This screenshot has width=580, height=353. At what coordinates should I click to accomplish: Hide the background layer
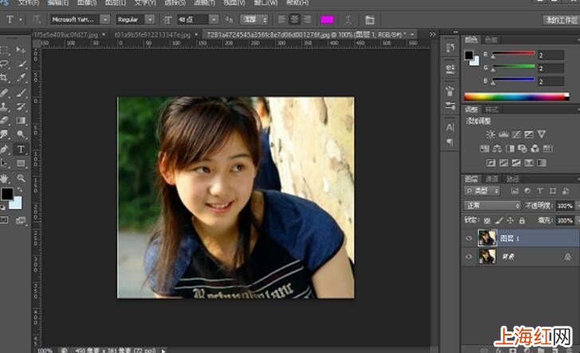point(468,257)
